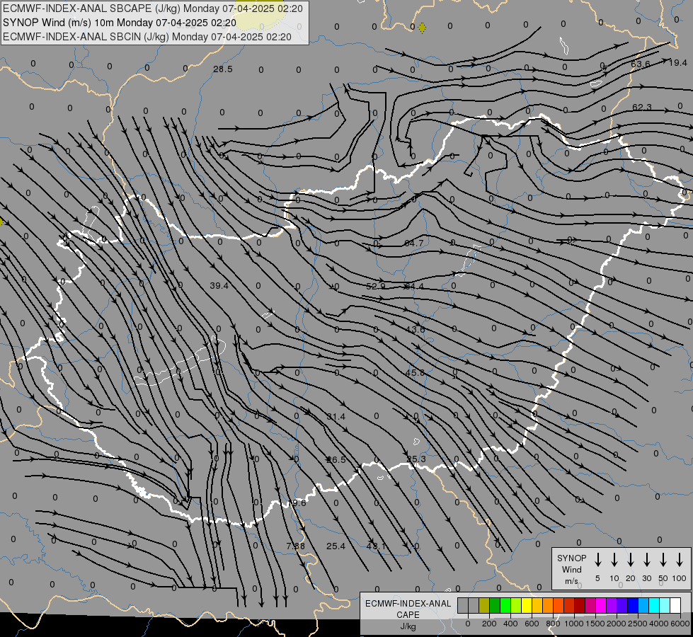Click the J/kg unit label in legend
Screen dimensions: 693x637
(x=408, y=626)
